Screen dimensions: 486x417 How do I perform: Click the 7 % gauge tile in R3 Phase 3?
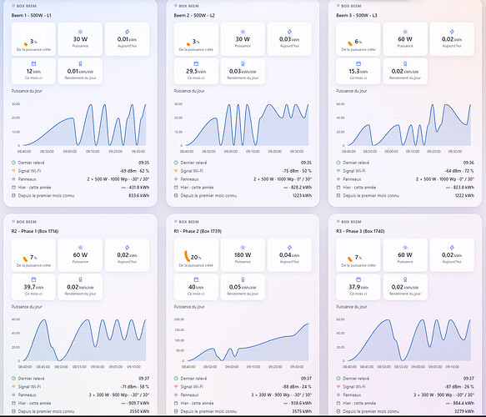(x=358, y=255)
